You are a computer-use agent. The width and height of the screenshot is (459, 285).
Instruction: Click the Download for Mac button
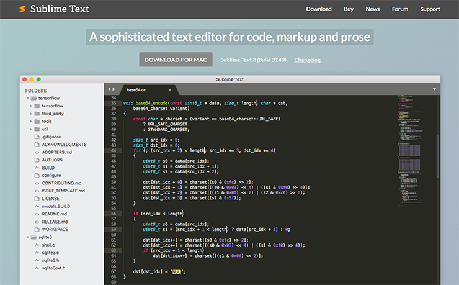point(176,60)
